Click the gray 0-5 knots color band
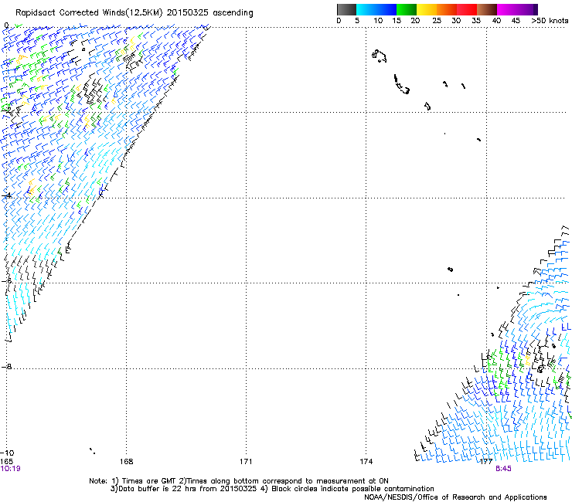The width and height of the screenshot is (572, 502). [x=346, y=9]
